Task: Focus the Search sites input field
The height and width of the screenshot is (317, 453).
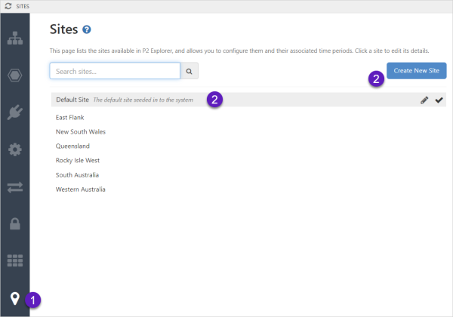Action: (x=115, y=71)
